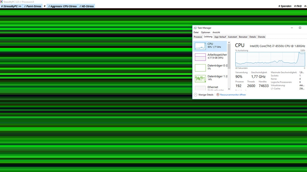Screen dimensions: 307x172
Task: Toggle the Paint-Stress test
Action: pos(32,6)
